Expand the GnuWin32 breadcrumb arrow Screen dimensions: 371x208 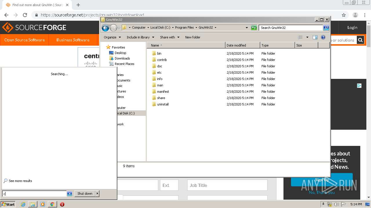[215, 28]
